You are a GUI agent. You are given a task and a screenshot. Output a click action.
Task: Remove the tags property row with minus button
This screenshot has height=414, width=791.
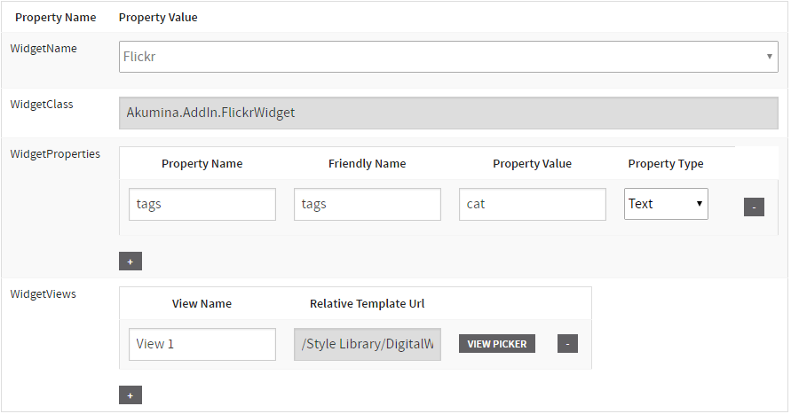click(x=754, y=207)
